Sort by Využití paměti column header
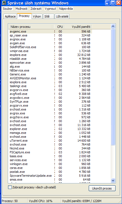Screen dimensions: 122x204 [x=78, y=27]
